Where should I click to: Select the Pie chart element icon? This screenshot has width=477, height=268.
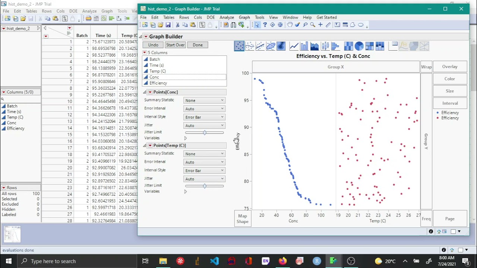point(359,46)
